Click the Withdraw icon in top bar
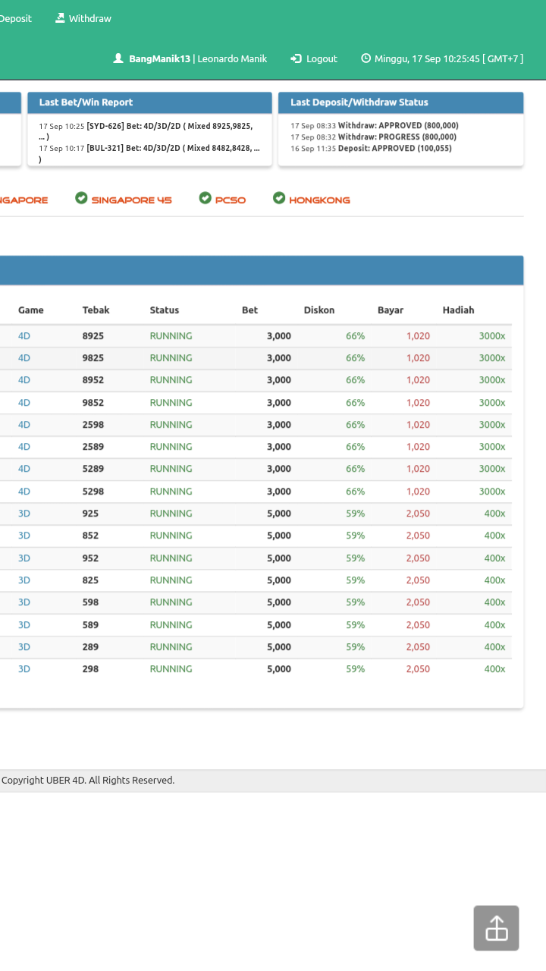The height and width of the screenshot is (971, 546). click(60, 18)
